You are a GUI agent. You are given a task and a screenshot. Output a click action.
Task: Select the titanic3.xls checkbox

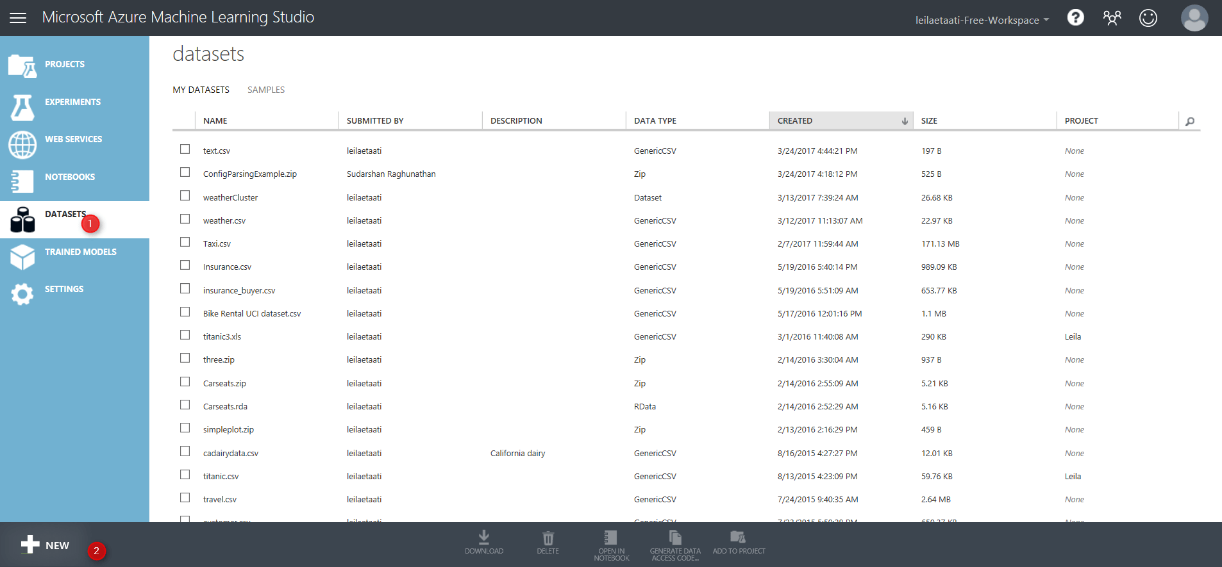coord(185,334)
